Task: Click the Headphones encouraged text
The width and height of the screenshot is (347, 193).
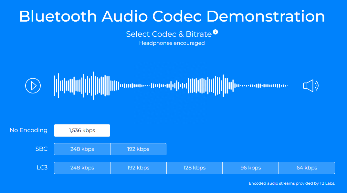Action: click(x=172, y=43)
